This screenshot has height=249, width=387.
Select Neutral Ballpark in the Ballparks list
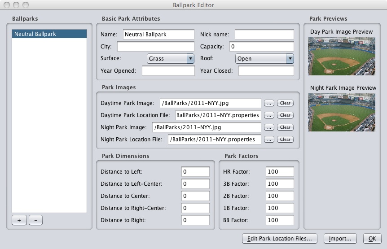point(49,34)
